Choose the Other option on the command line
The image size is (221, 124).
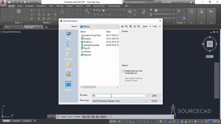(x=103, y=117)
